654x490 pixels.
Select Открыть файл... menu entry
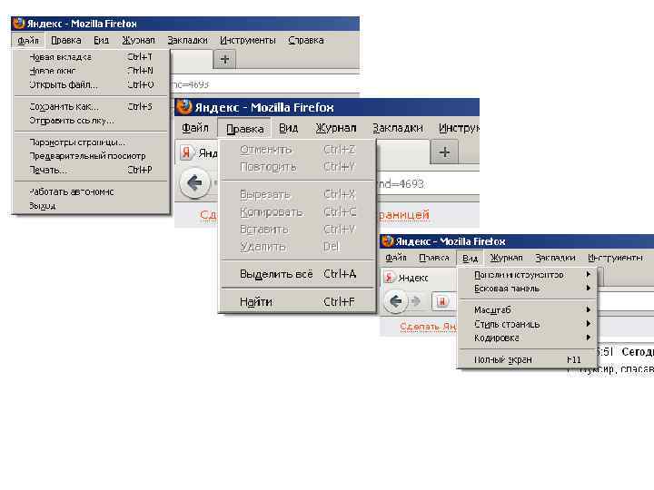pos(91,84)
